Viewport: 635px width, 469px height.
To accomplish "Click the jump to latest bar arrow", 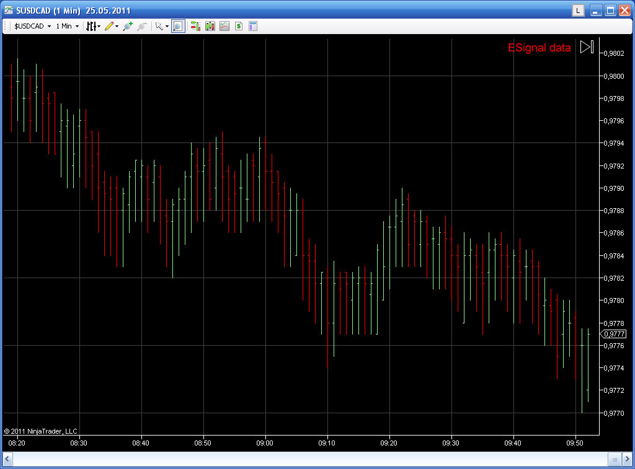I will 587,47.
